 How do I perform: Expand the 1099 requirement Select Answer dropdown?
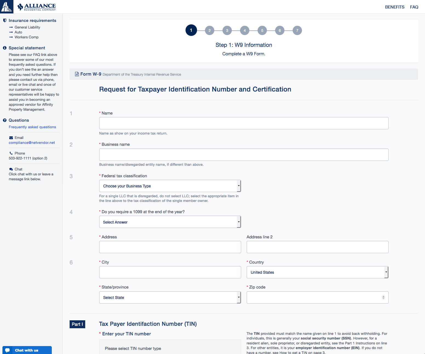(x=170, y=222)
